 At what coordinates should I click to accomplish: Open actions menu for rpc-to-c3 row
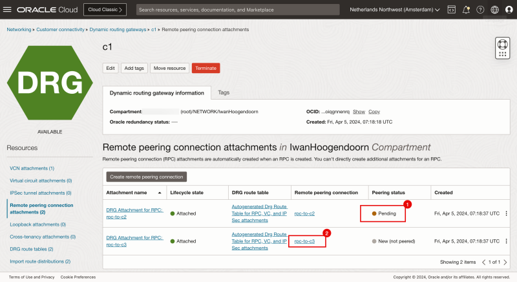tap(506, 241)
